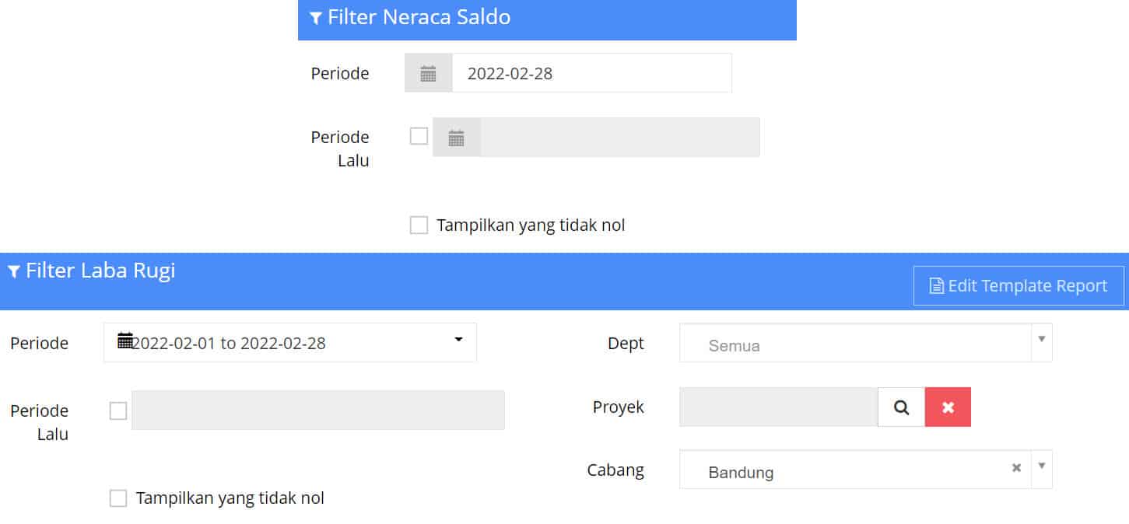Tick Tampilkan yang tidak nol under Laba Rugi
Image resolution: width=1129 pixels, height=524 pixels.
pyautogui.click(x=118, y=498)
